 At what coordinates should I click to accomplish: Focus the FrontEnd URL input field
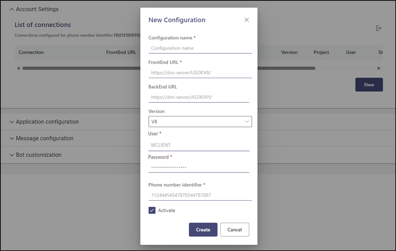(x=200, y=73)
